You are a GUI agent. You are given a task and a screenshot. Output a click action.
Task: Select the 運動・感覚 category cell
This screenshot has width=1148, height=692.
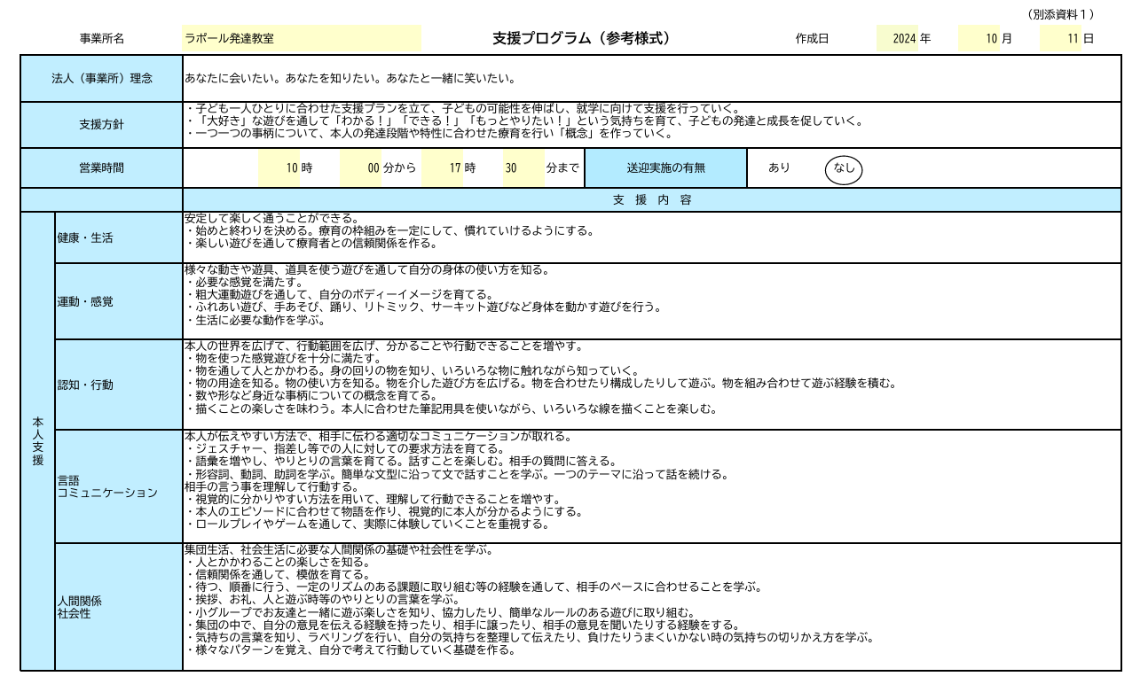pyautogui.click(x=119, y=301)
